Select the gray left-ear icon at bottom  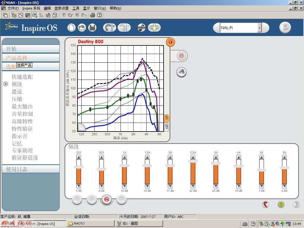click(296, 204)
